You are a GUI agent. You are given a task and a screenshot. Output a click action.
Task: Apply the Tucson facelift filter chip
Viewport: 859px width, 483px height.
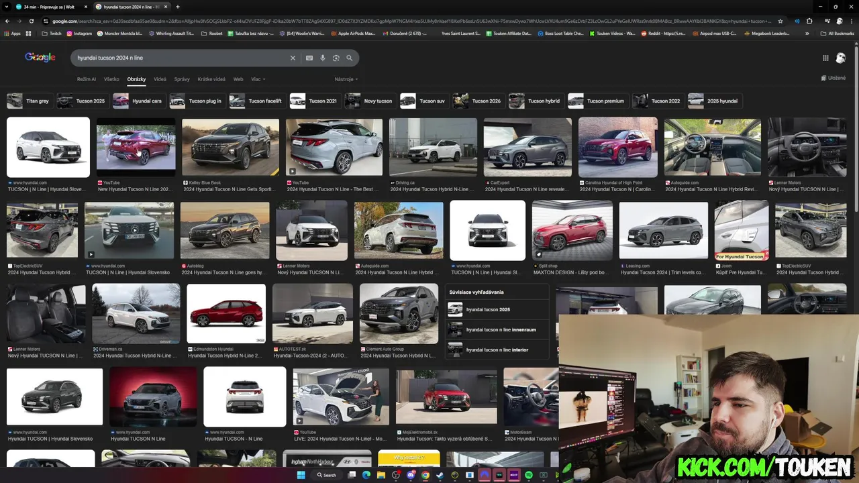click(x=256, y=101)
